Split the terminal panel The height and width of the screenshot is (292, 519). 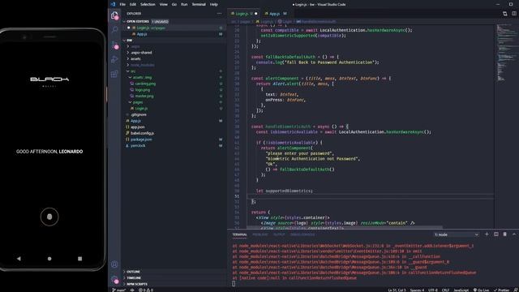tap(495, 234)
